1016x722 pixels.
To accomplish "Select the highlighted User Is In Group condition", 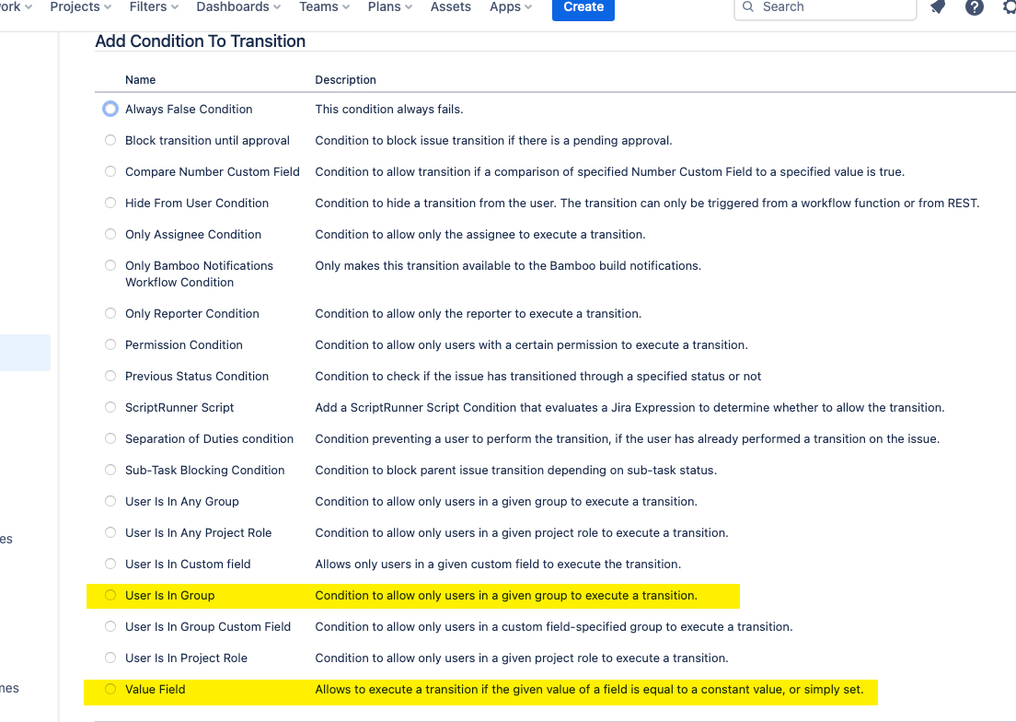I will point(110,595).
